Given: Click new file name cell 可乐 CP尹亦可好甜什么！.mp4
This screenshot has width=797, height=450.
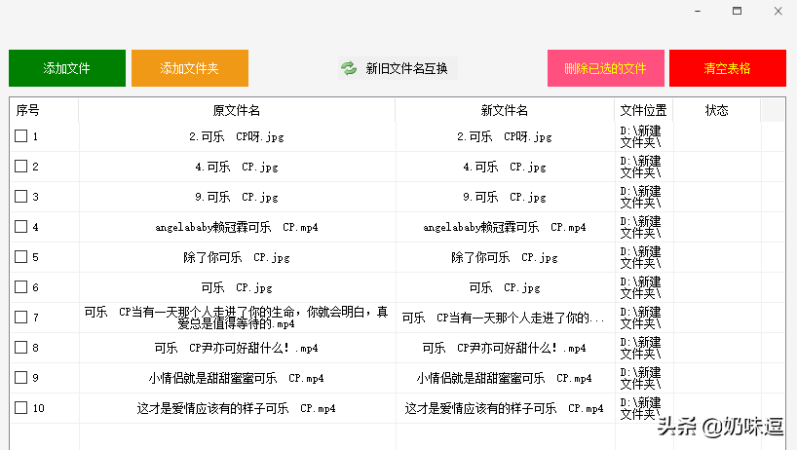Looking at the screenshot, I should (x=505, y=348).
